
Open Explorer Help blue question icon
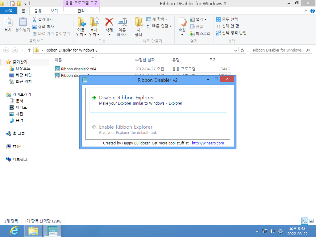coord(312,11)
